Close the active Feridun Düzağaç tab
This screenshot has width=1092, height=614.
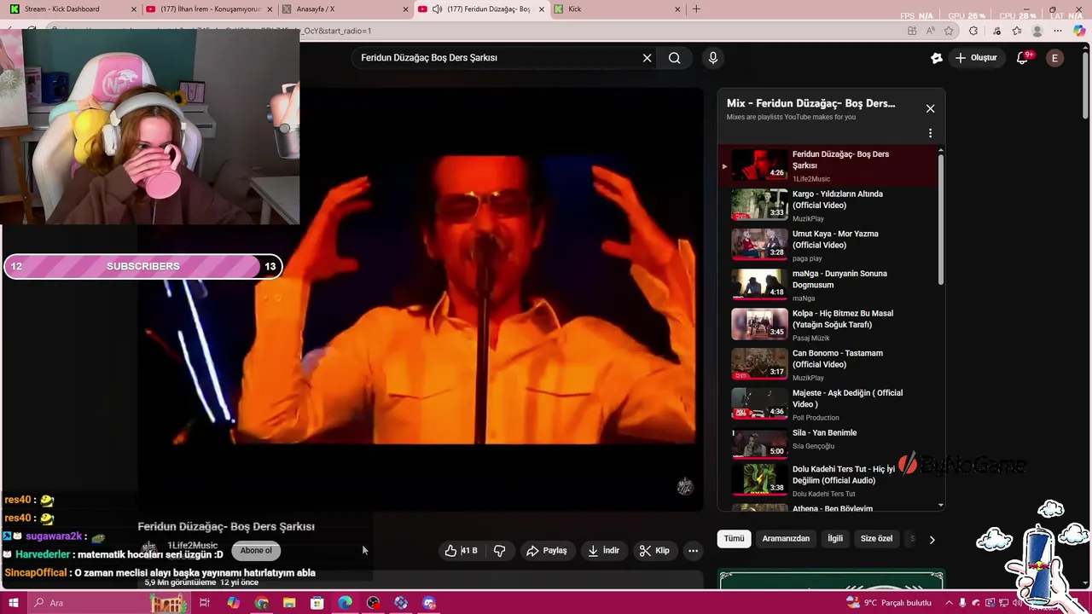[x=541, y=9]
